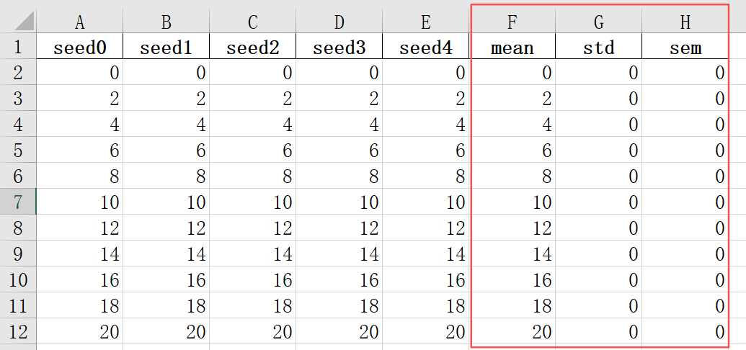Screen dimensions: 746x350
Task: Select column F header
Action: coord(512,22)
